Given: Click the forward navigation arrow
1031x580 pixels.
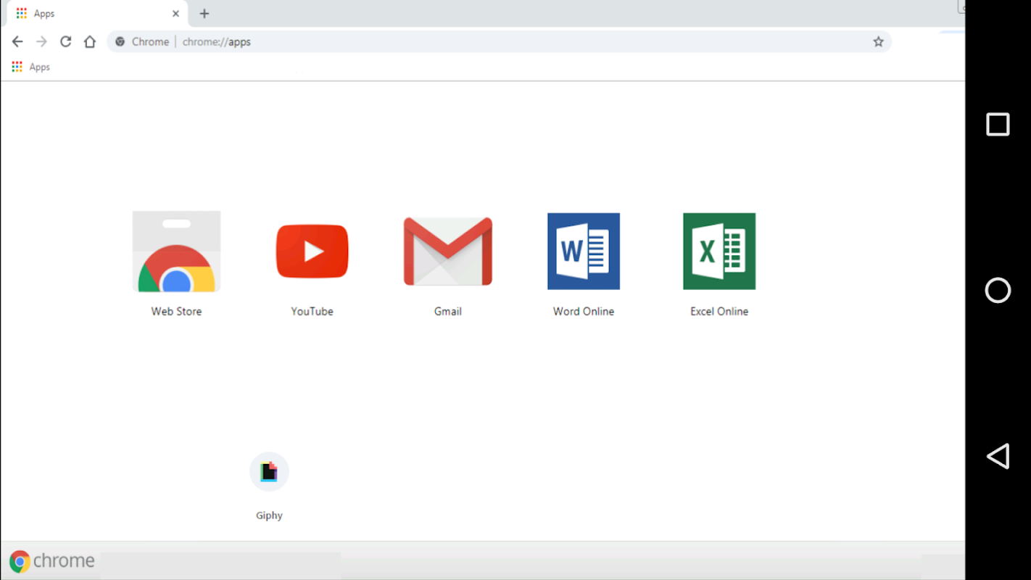Looking at the screenshot, I should click(x=41, y=42).
